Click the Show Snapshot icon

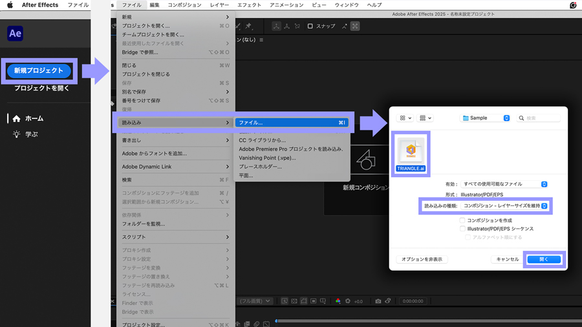pos(388,301)
